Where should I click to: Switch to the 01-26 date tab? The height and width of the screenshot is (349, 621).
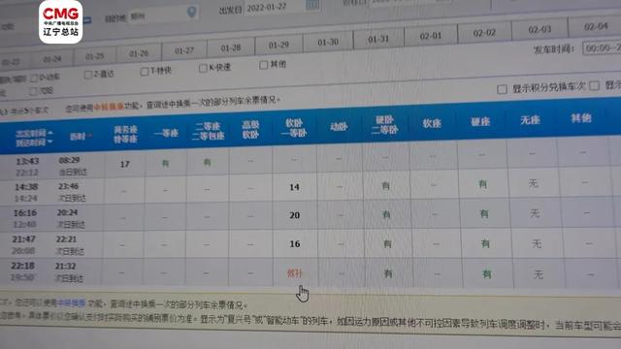click(x=139, y=53)
